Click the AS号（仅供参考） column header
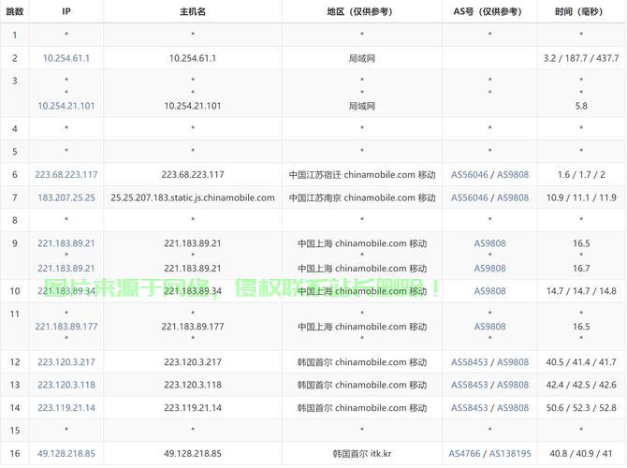Screen dimensions: 627x468 click(489, 11)
